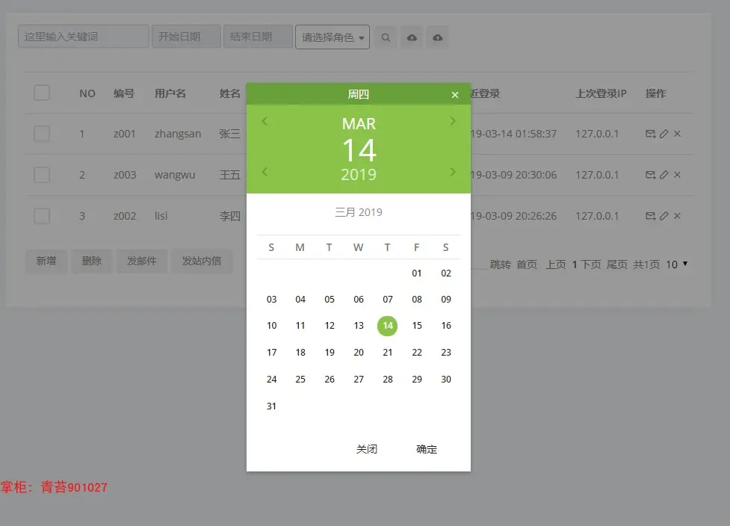This screenshot has width=730, height=526.
Task: Select day 19 in the calendar
Action: [330, 353]
